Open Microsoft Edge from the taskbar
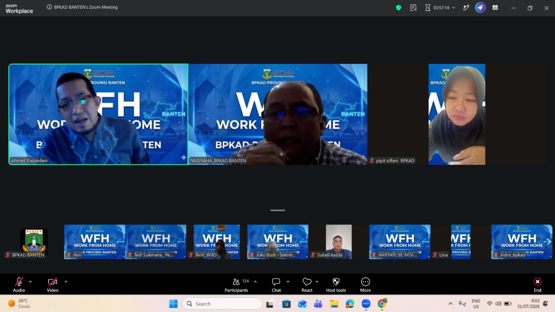 (x=350, y=304)
